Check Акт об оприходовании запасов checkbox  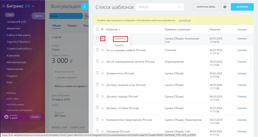pos(98,61)
